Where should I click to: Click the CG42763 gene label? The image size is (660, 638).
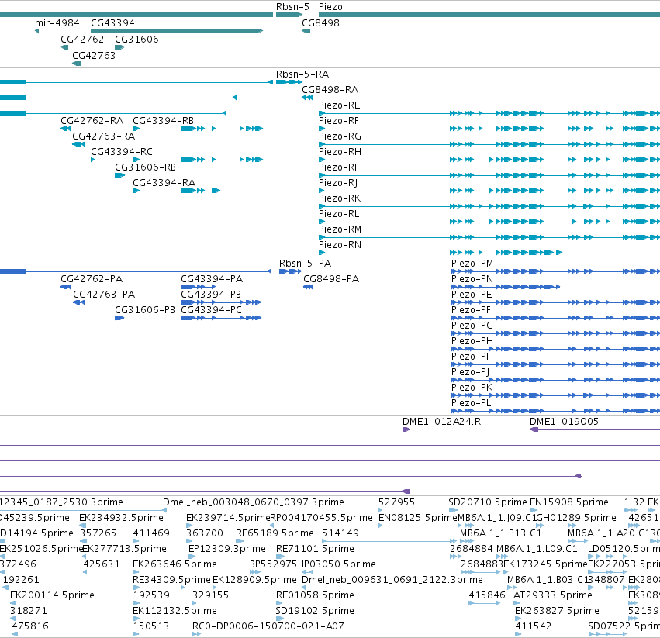coord(94,56)
